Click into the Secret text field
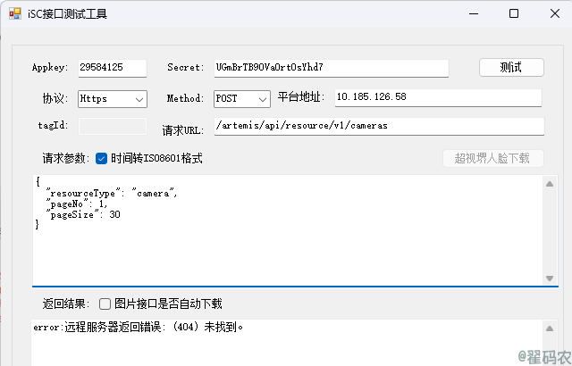Screen dimensions: 572x366 pyautogui.click(x=332, y=68)
